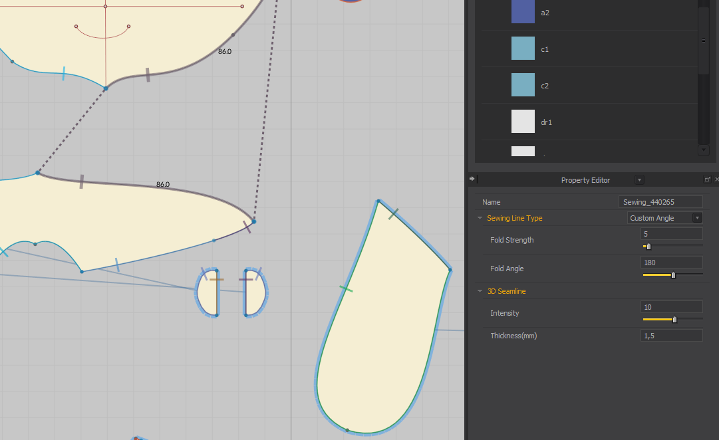Click the Fold Angle value field
This screenshot has height=440, width=719.
pyautogui.click(x=671, y=263)
